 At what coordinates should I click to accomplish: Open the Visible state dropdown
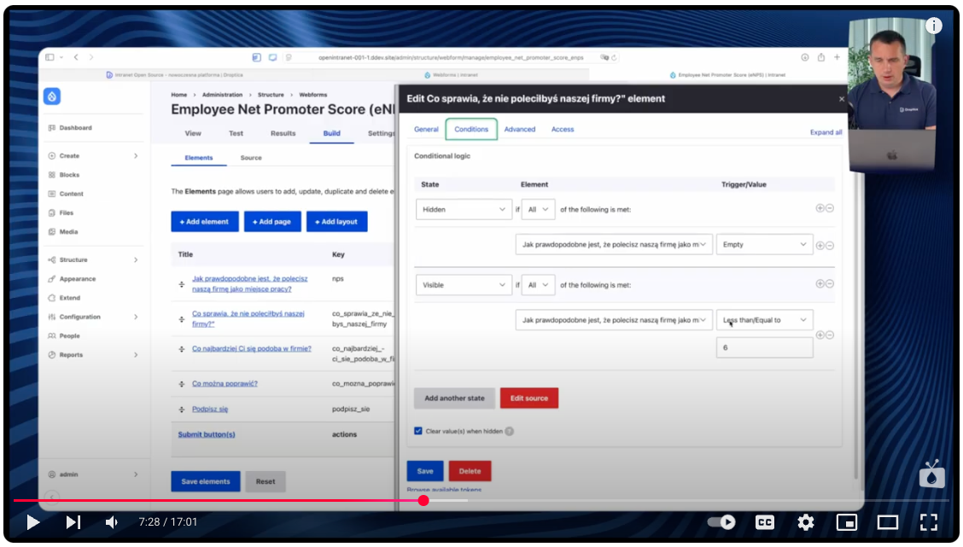(x=464, y=285)
